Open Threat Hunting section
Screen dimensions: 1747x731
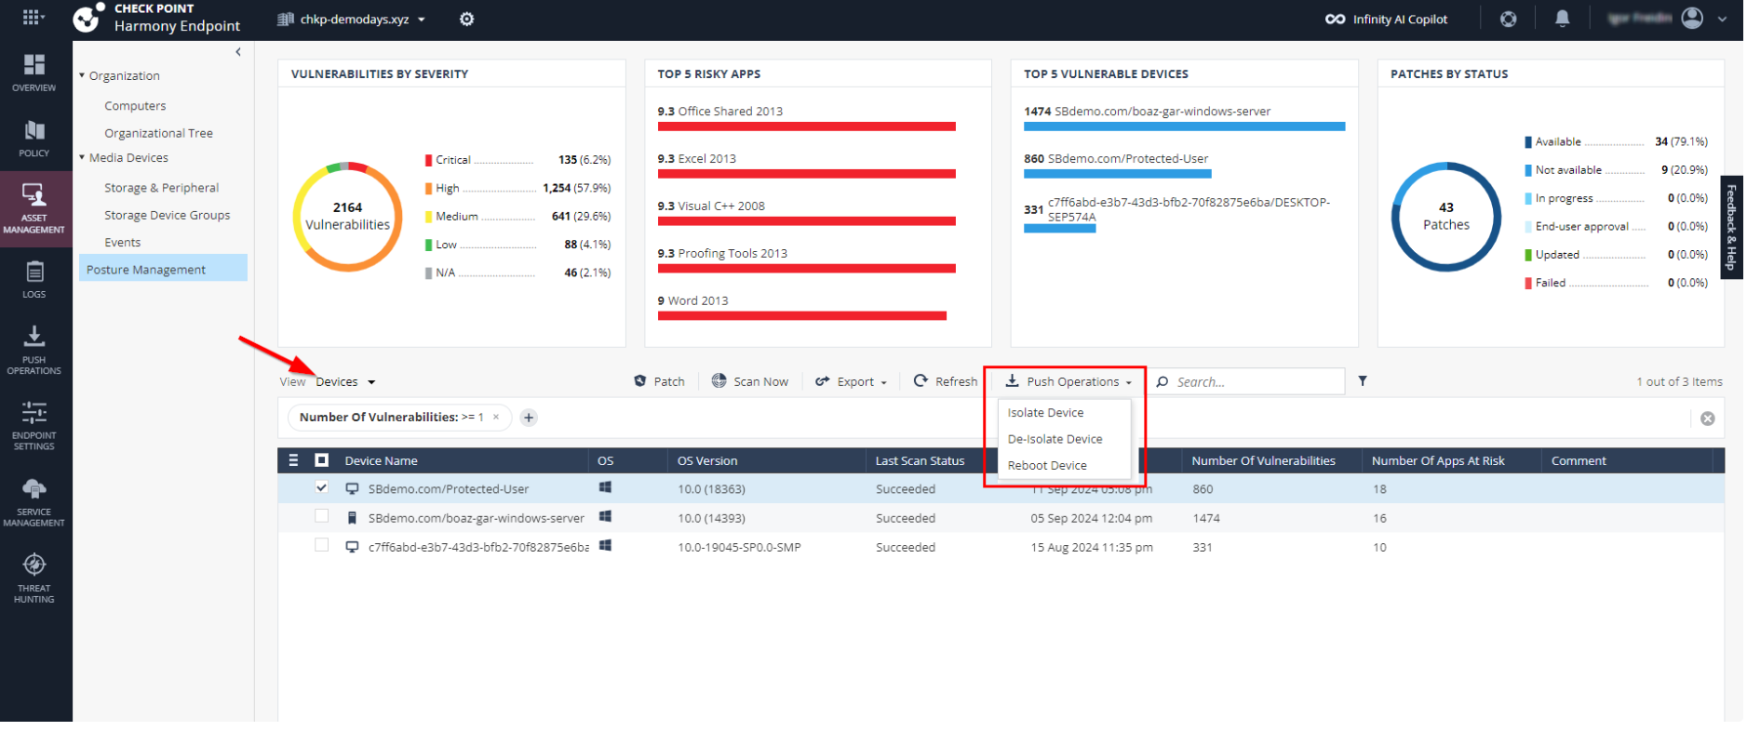(34, 578)
